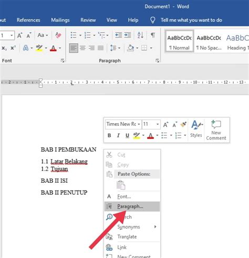Click the Borders icon in the ribbon
The height and width of the screenshot is (258, 249).
144,48
